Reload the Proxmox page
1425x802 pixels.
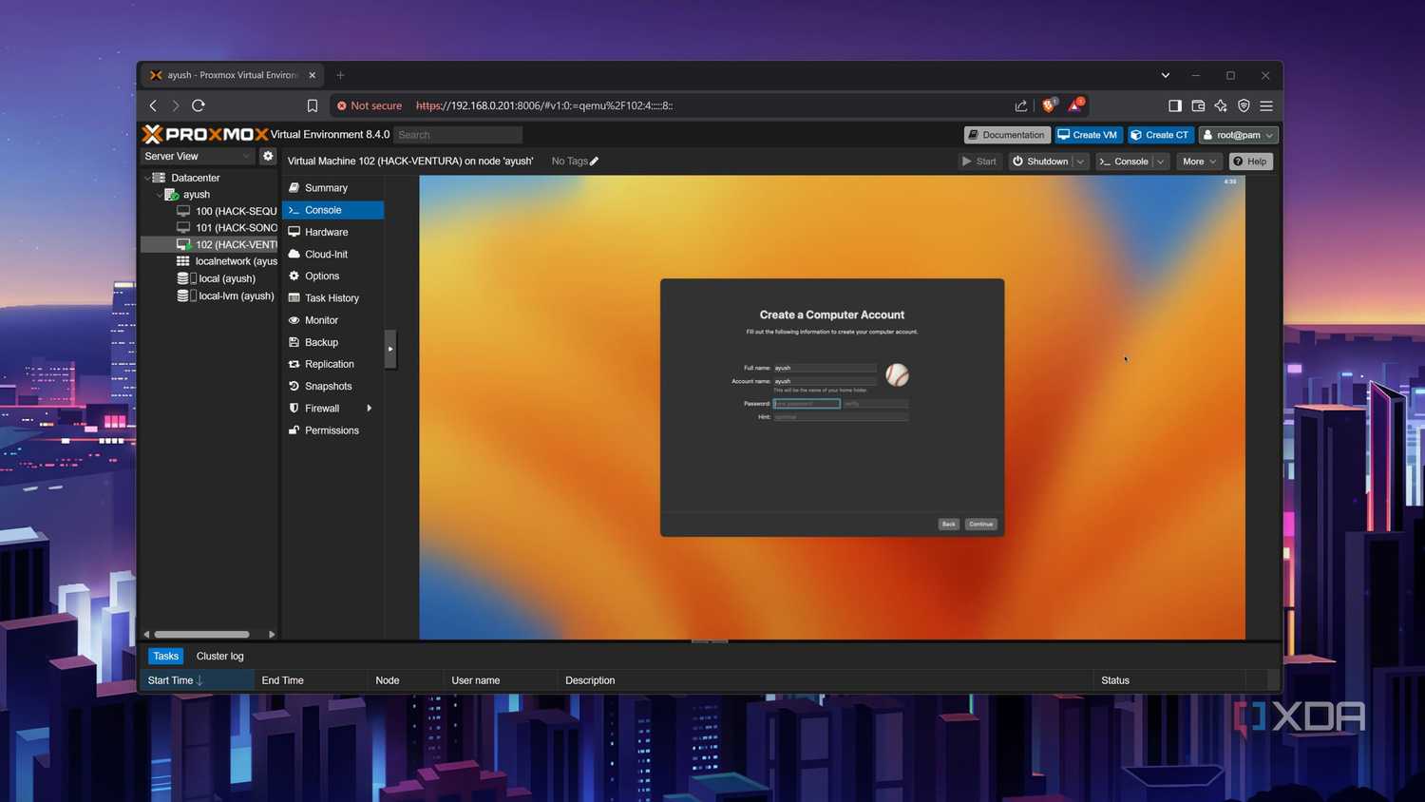199,105
